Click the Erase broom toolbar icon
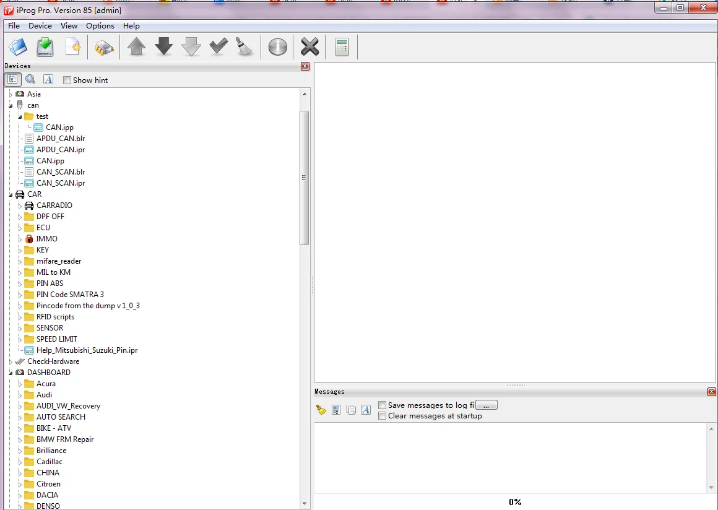Viewport: 718px width, 510px height. [245, 46]
